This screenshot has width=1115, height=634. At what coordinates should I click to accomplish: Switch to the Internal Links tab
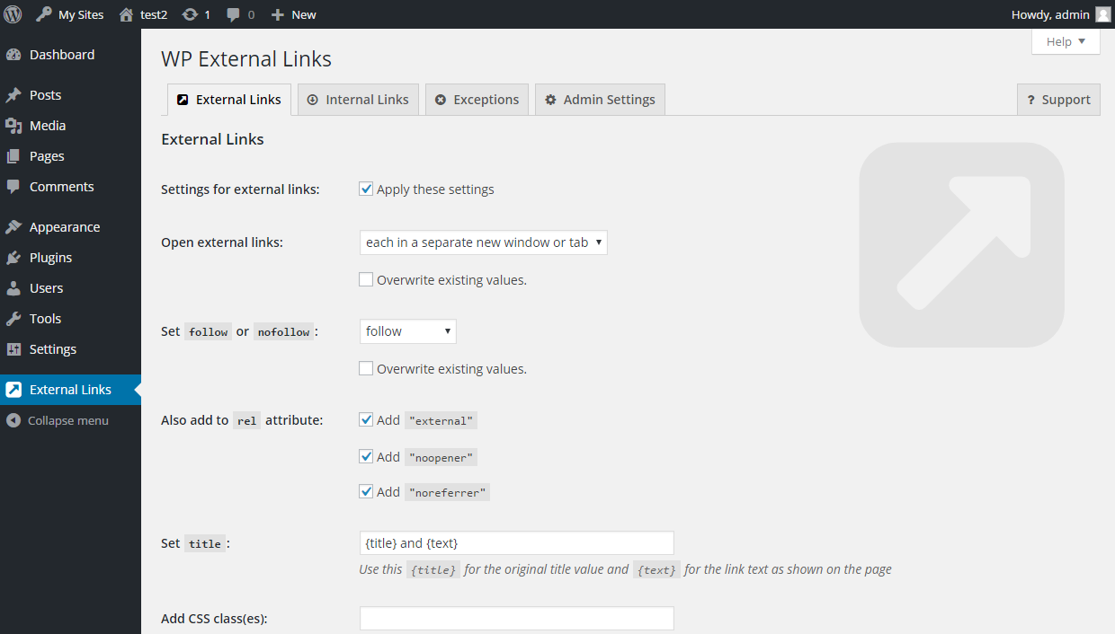[357, 100]
